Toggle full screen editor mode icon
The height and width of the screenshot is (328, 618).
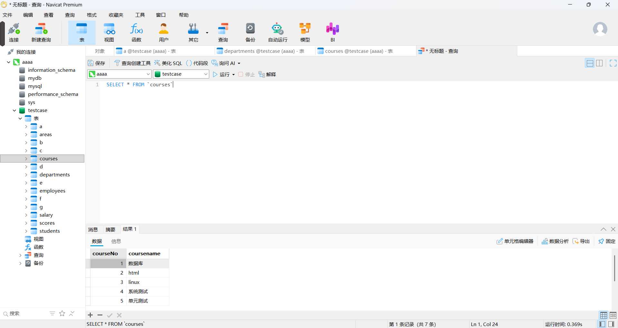613,63
